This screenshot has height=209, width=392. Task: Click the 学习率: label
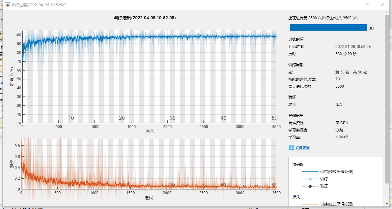pos(295,137)
